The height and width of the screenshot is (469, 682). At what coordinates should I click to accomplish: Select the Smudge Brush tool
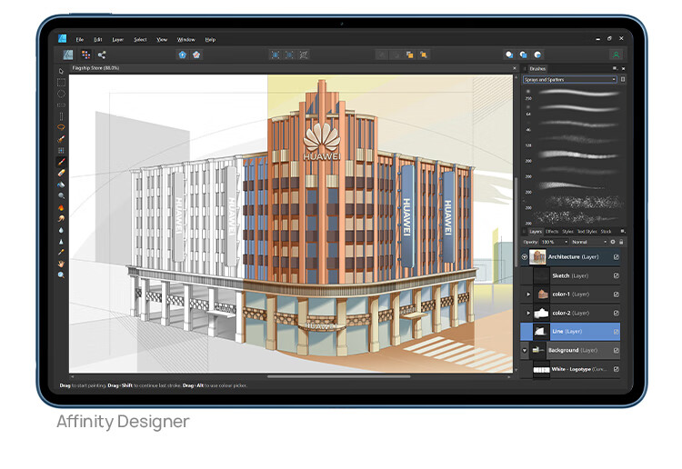[x=61, y=218]
